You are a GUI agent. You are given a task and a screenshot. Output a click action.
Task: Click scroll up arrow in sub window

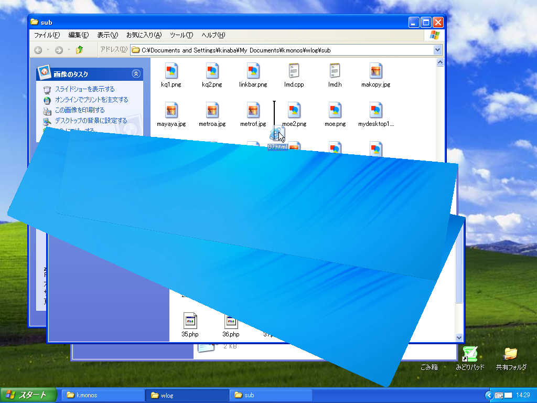(x=440, y=62)
